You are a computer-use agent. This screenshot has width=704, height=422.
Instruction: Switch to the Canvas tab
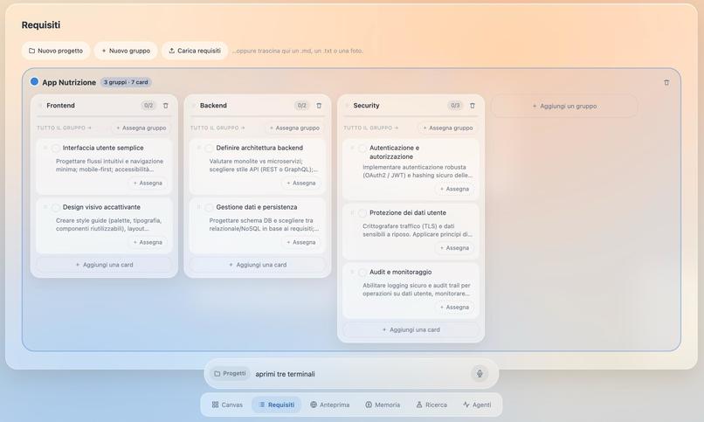[227, 405]
